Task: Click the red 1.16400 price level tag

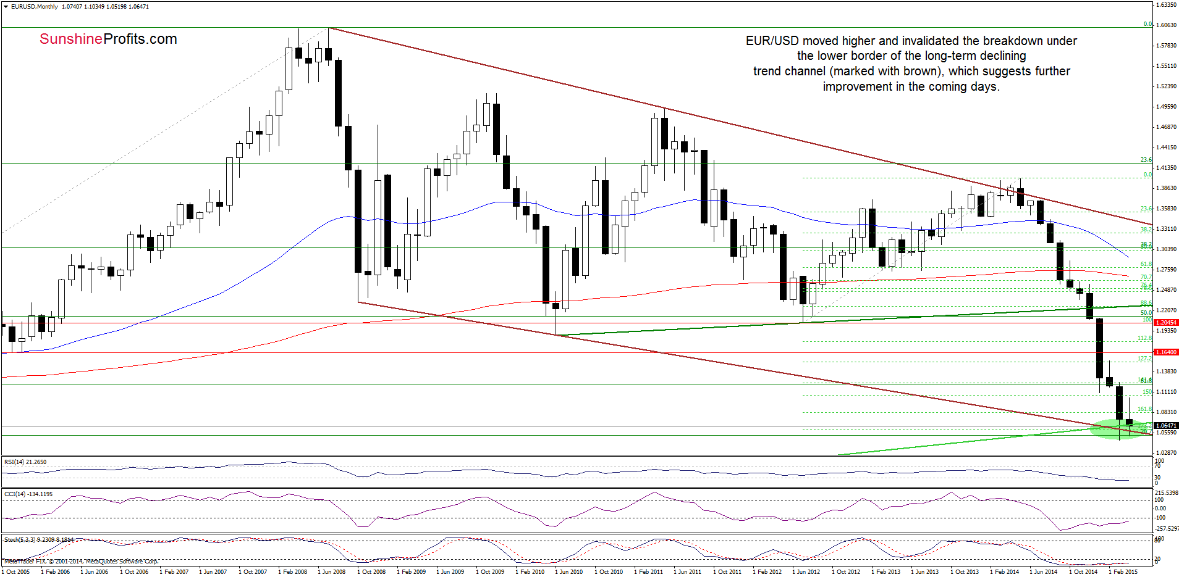Action: 1166,352
